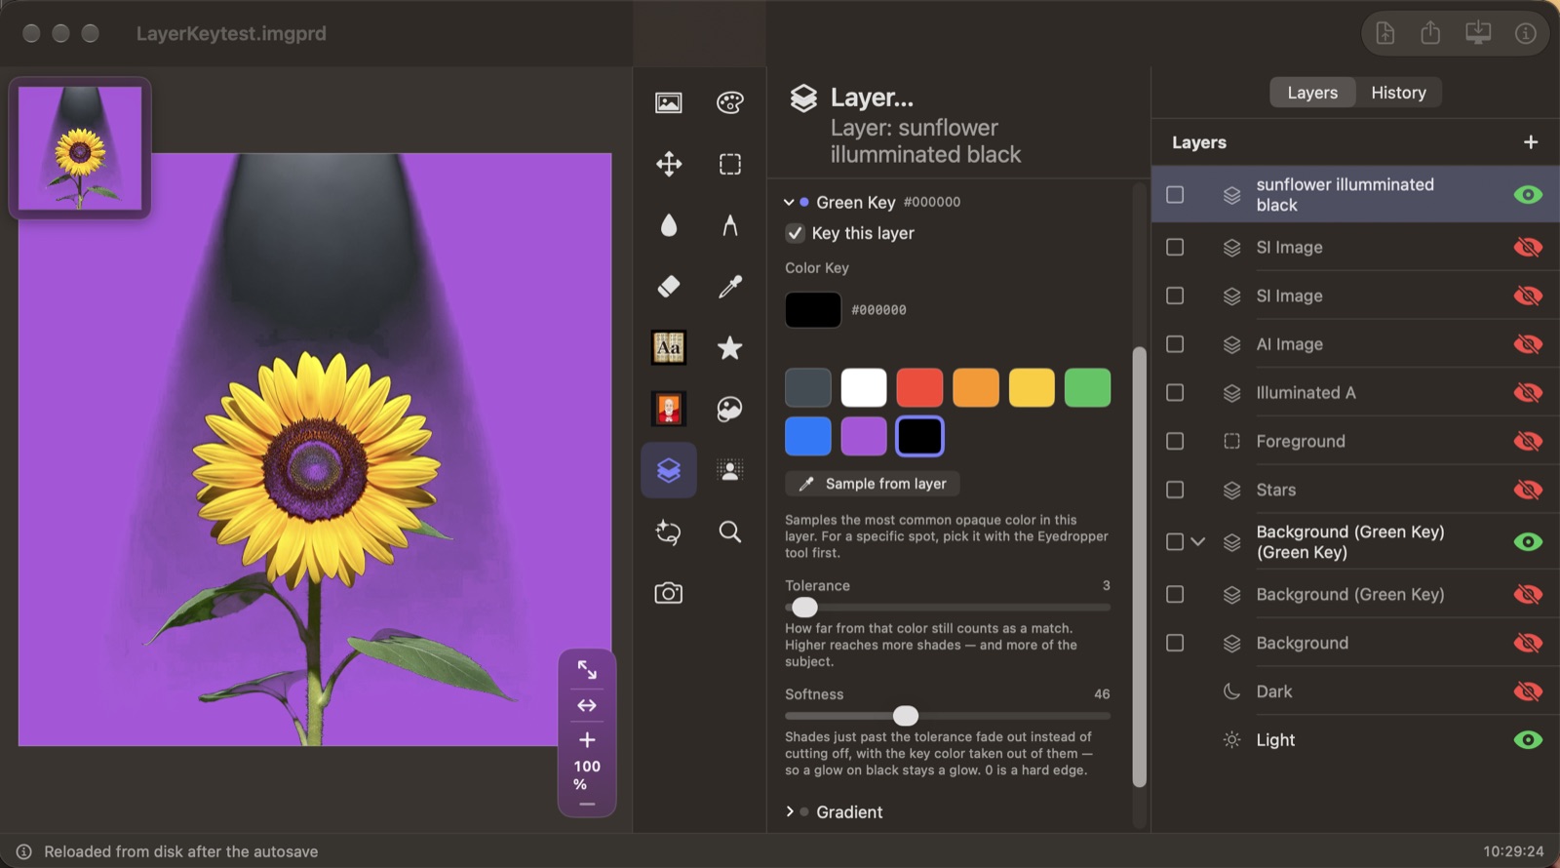The width and height of the screenshot is (1560, 868).
Task: Switch to the Layers tab
Action: (1312, 93)
